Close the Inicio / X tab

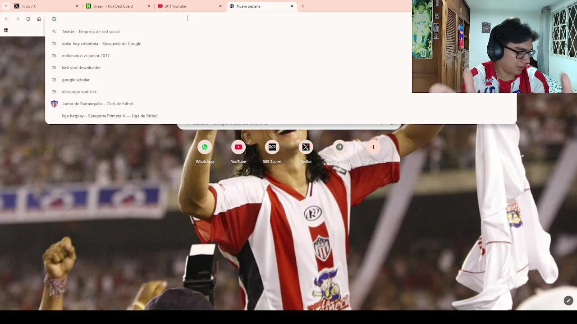(x=77, y=6)
